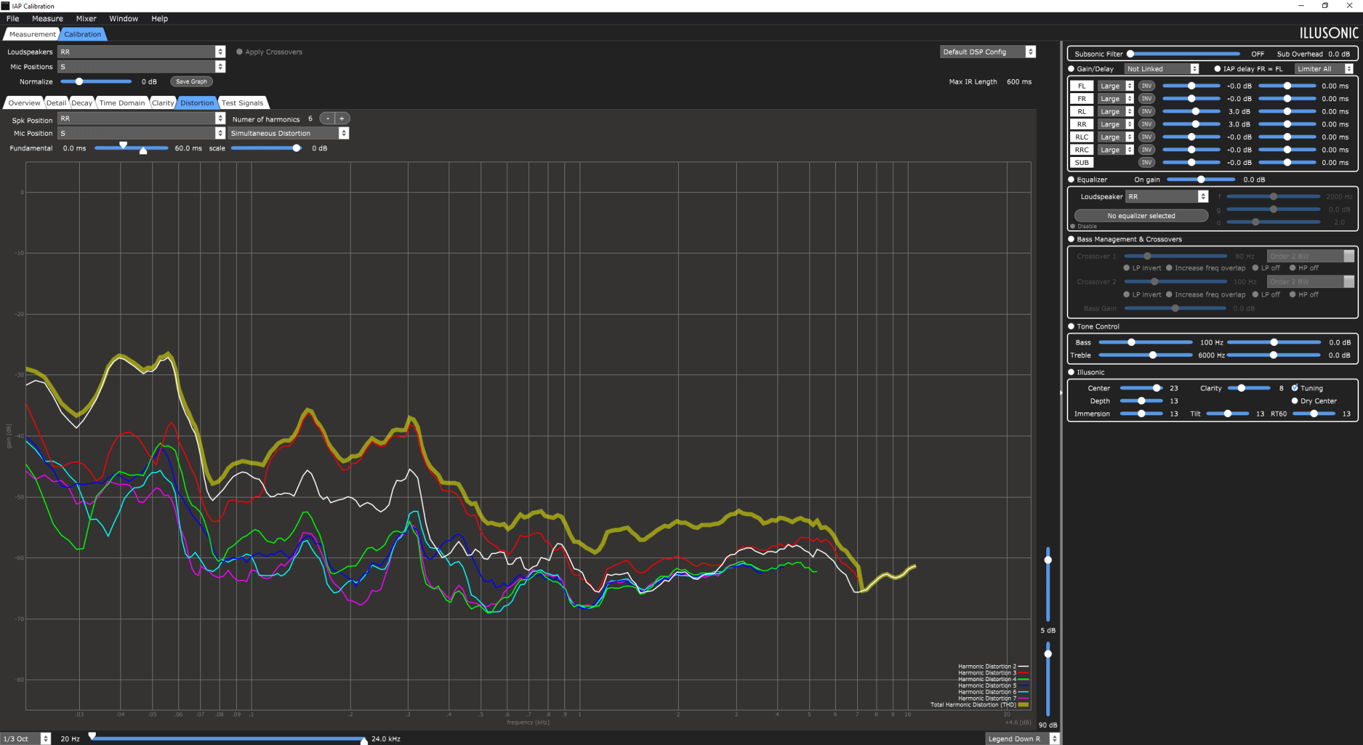The height and width of the screenshot is (745, 1363).
Task: Open the Loudspeakers RR dropdown
Action: tap(141, 52)
